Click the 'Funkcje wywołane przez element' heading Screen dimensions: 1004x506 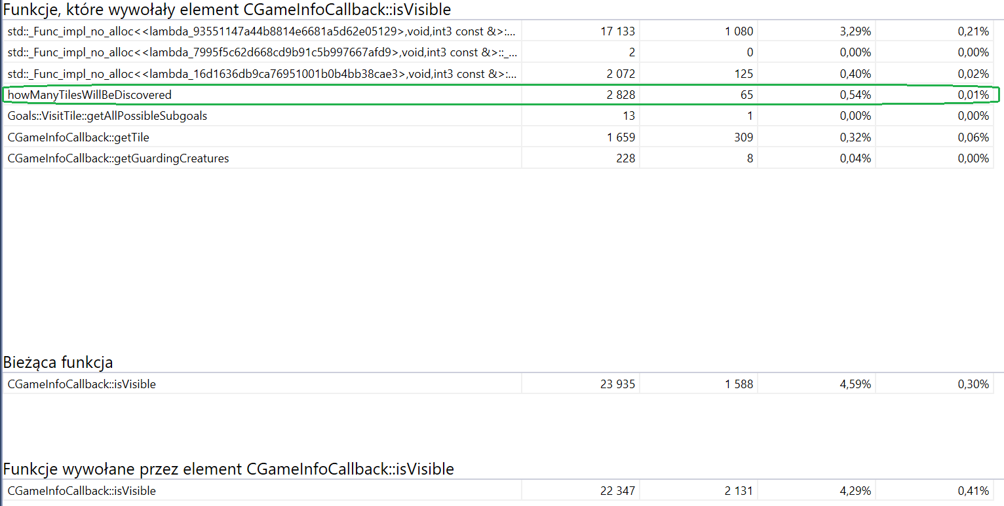tap(229, 469)
